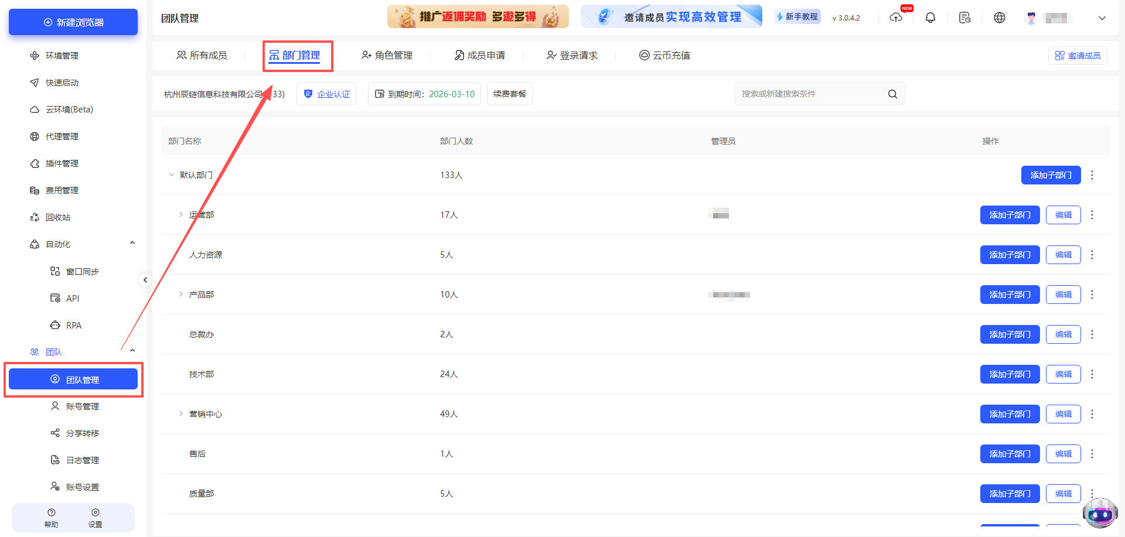Click the globe language icon in the header
The image size is (1125, 537).
coord(999,18)
